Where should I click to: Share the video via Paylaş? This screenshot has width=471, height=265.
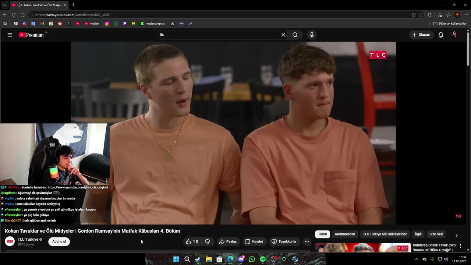click(x=228, y=242)
